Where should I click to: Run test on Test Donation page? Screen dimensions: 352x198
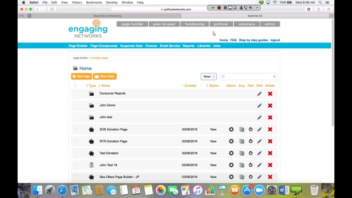tap(251, 153)
